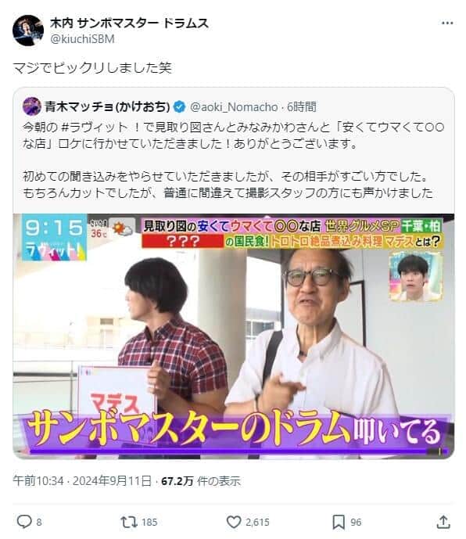
Task: Click 青木マッチョ quoted author avatar
Action: tap(32, 106)
